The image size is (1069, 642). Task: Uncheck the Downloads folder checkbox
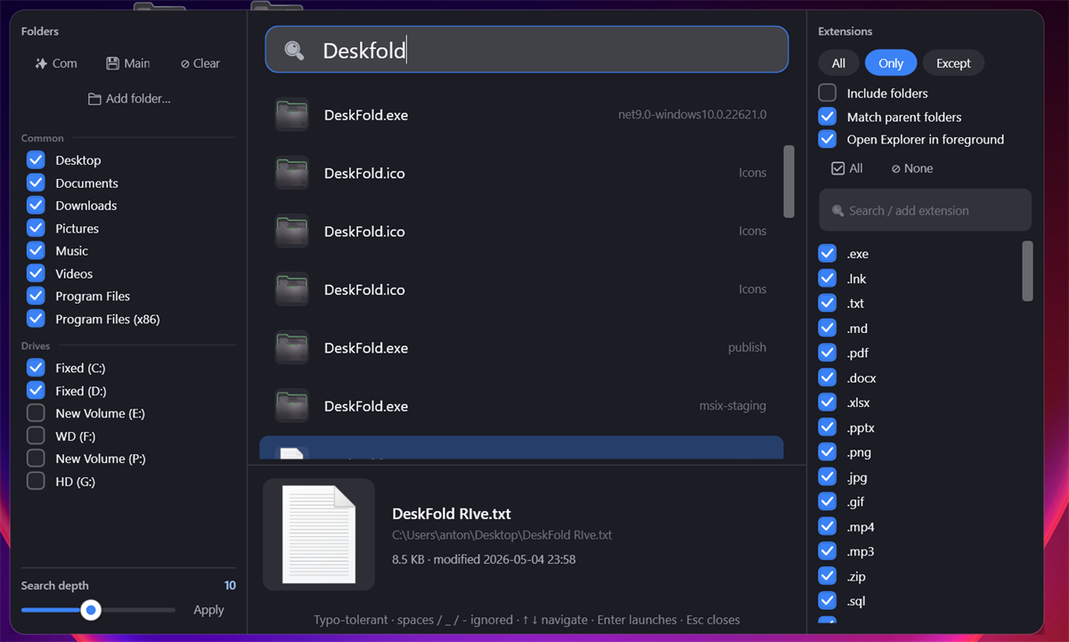click(36, 206)
